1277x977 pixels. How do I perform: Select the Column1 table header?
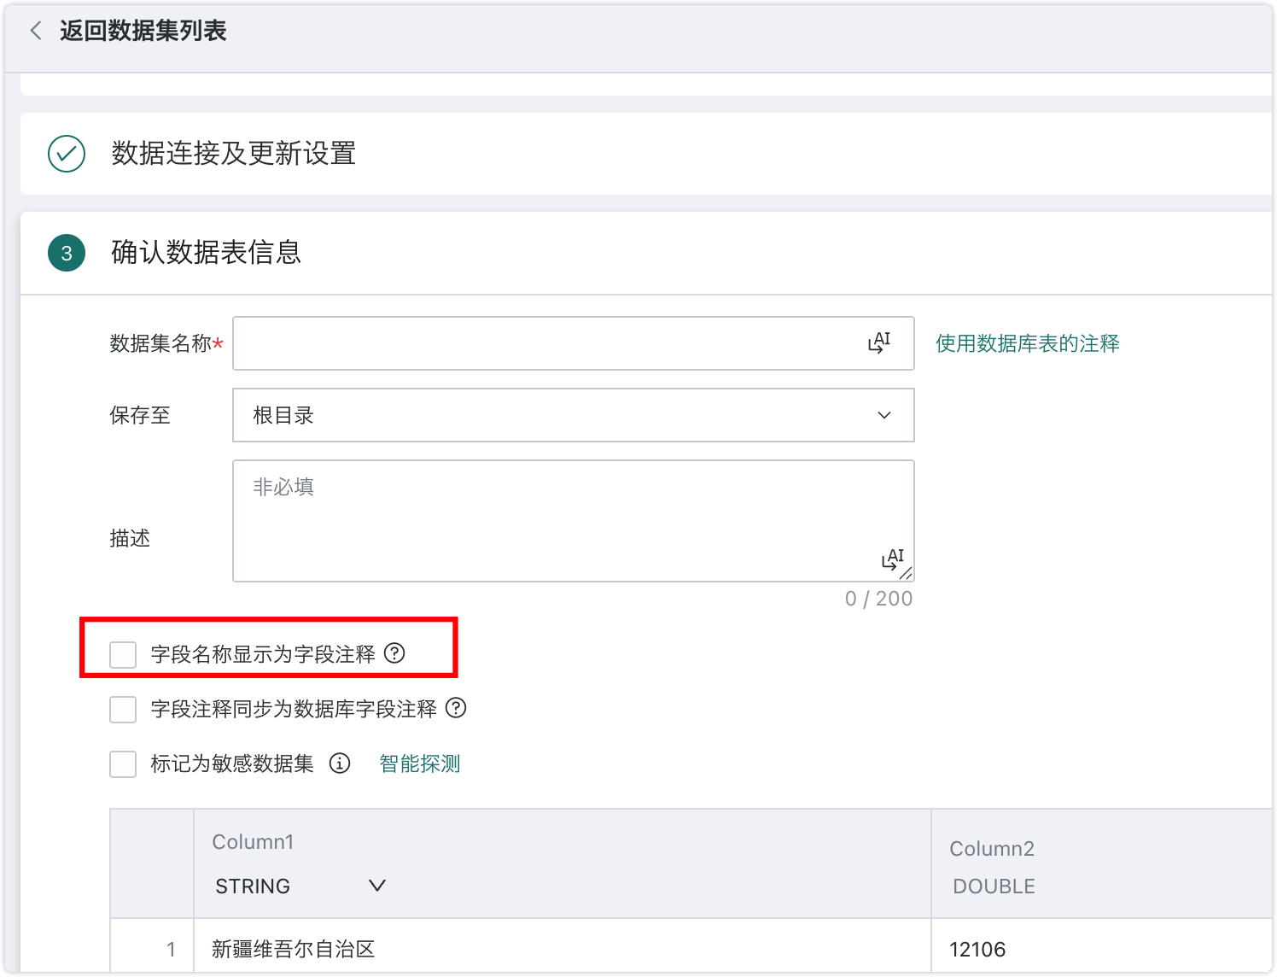tap(253, 841)
